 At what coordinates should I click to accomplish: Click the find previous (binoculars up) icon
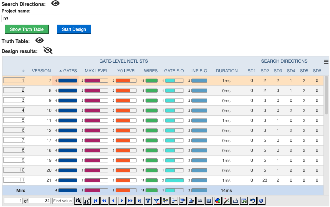tap(87, 201)
